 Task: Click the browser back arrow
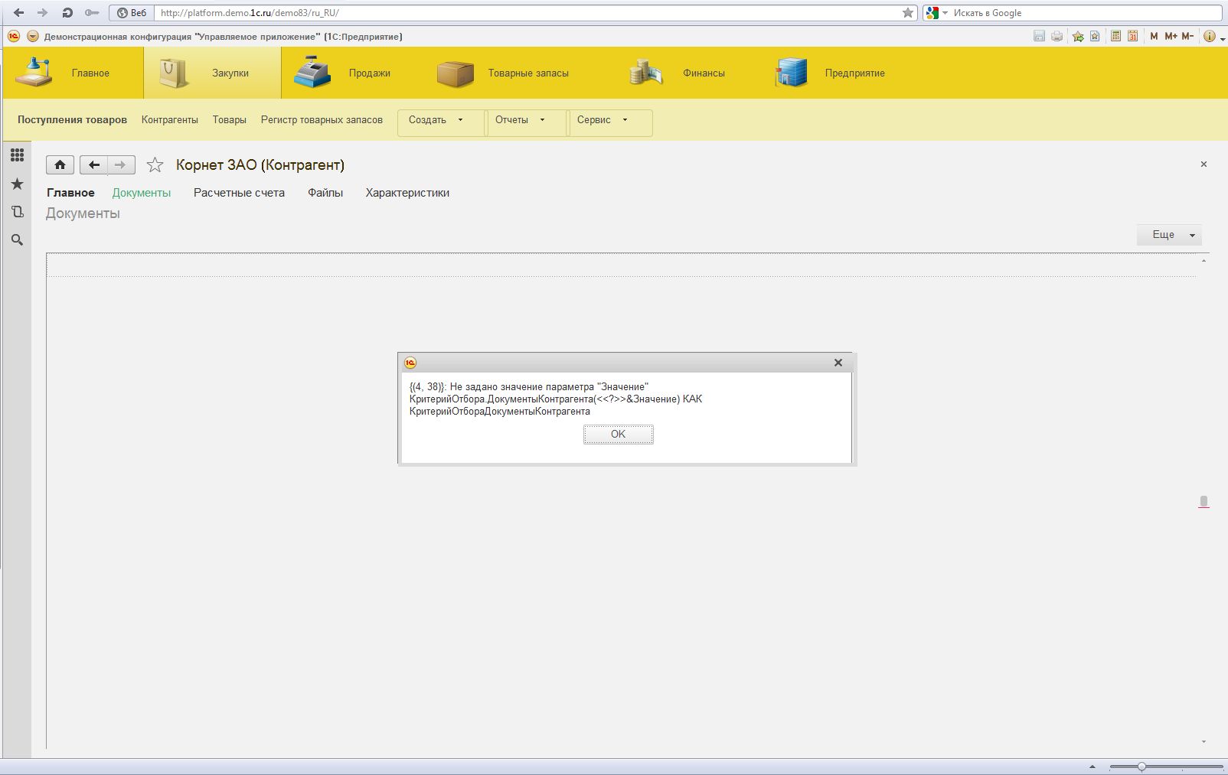pyautogui.click(x=19, y=12)
